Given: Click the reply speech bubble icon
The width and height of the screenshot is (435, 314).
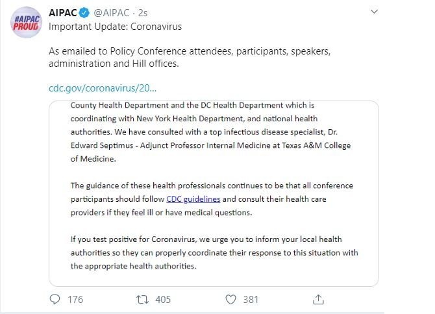Looking at the screenshot, I should [x=56, y=299].
